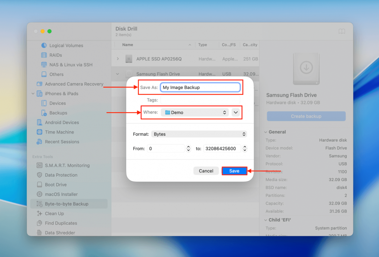The width and height of the screenshot is (379, 257).
Task: Select Byte-to-byte Backup in sidebar
Action: click(x=66, y=204)
